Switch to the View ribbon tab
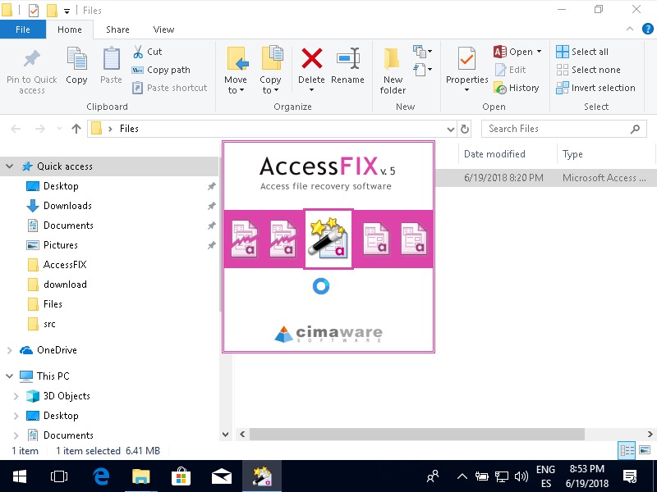Image resolution: width=657 pixels, height=492 pixels. pos(163,30)
